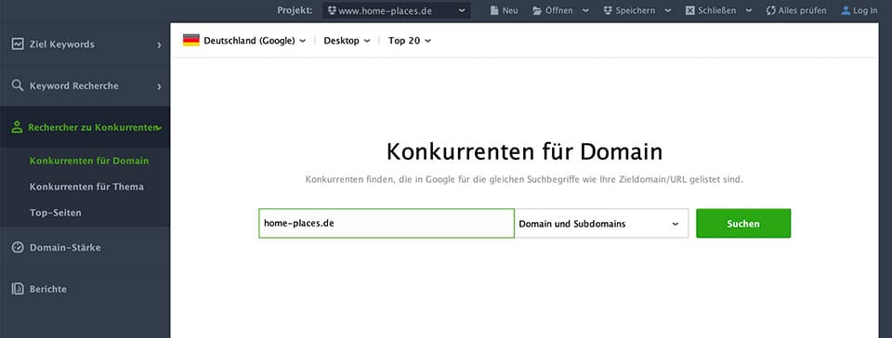Click the Öffnen button label
Image resolution: width=892 pixels, height=338 pixels.
pyautogui.click(x=558, y=10)
